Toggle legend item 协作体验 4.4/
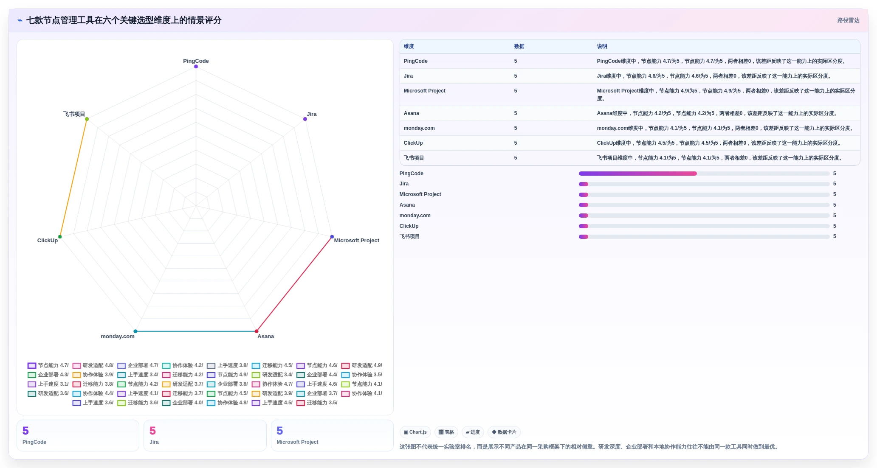This screenshot has height=468, width=877. click(93, 394)
